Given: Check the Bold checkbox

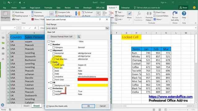Looking at the screenshot, I should 54,71.
